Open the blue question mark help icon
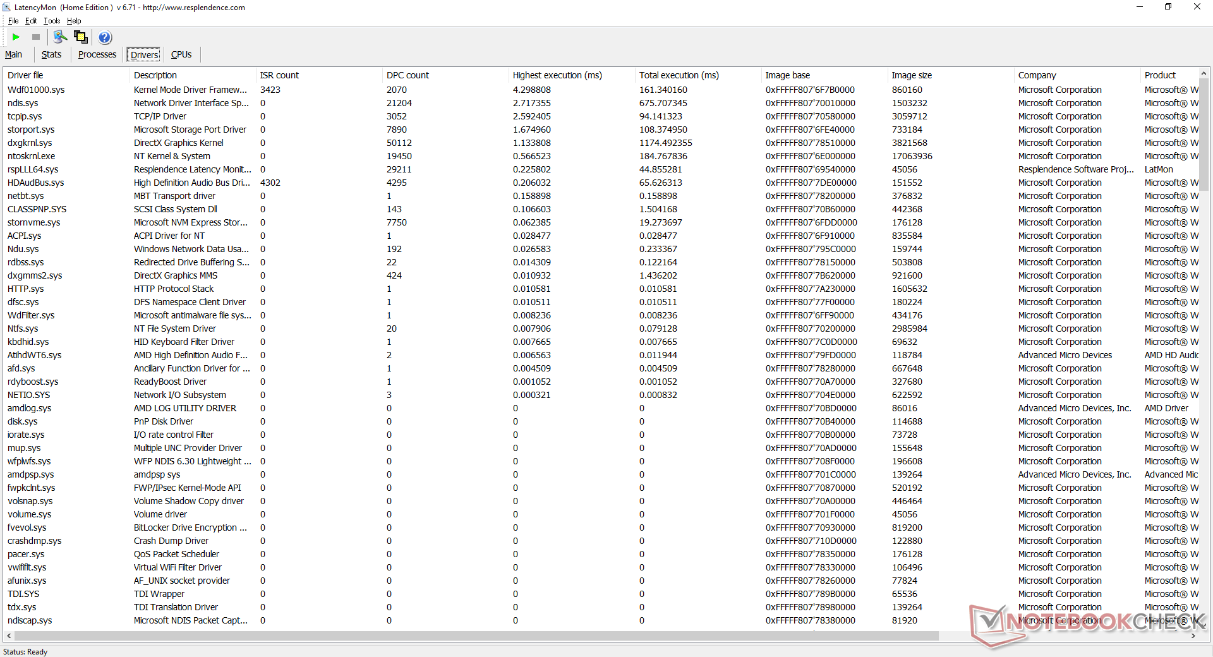This screenshot has height=657, width=1213. pos(106,37)
